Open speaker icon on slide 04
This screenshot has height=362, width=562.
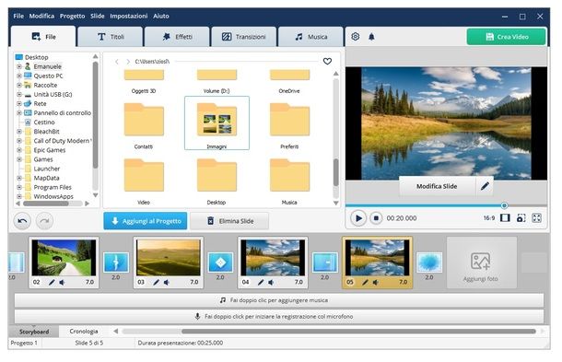tap(271, 283)
